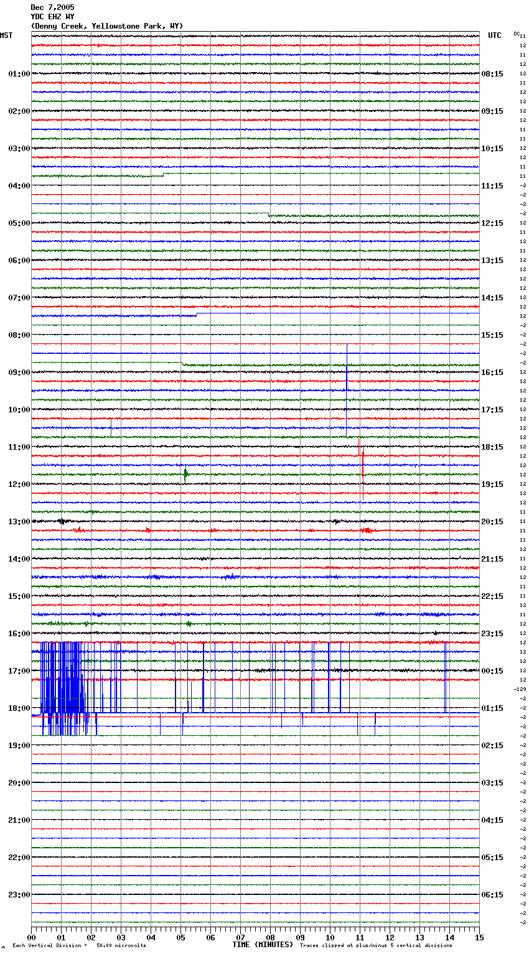Viewport: 529px width, 954px height.
Task: Select the 04:00 MST time label
Action: tap(19, 186)
